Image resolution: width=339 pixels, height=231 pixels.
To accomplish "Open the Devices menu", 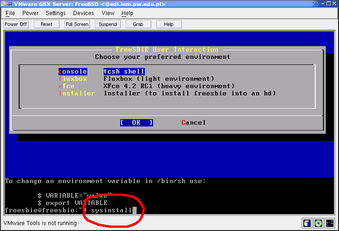I will click(84, 13).
